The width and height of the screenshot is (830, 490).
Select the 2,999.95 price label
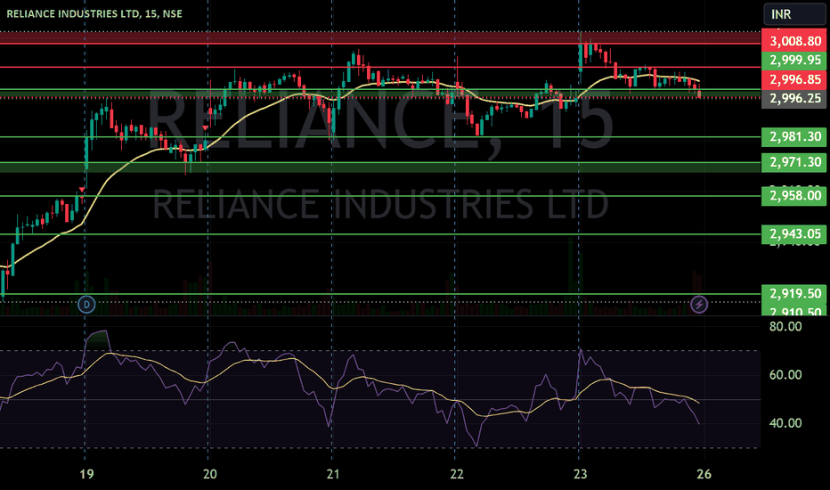[x=794, y=60]
